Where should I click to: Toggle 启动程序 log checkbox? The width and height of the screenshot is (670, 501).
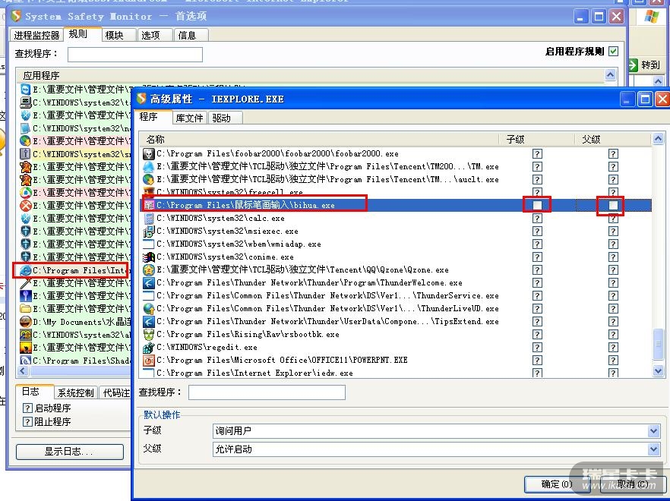coord(27,408)
